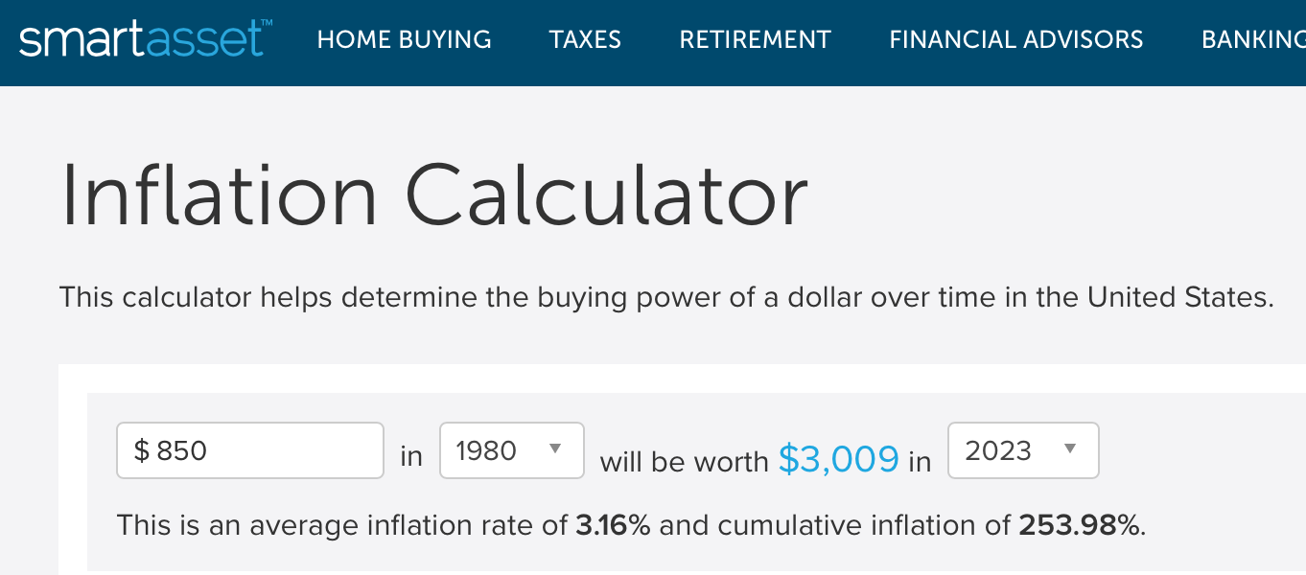
Task: Click the trademark symbol beside smartasset
Action: tap(266, 23)
